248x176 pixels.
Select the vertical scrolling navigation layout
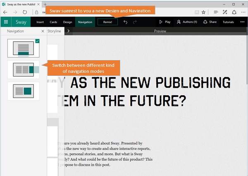click(24, 48)
